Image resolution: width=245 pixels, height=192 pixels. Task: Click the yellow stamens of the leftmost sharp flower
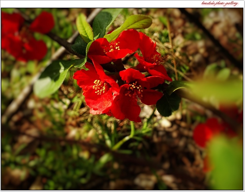pos(100,87)
